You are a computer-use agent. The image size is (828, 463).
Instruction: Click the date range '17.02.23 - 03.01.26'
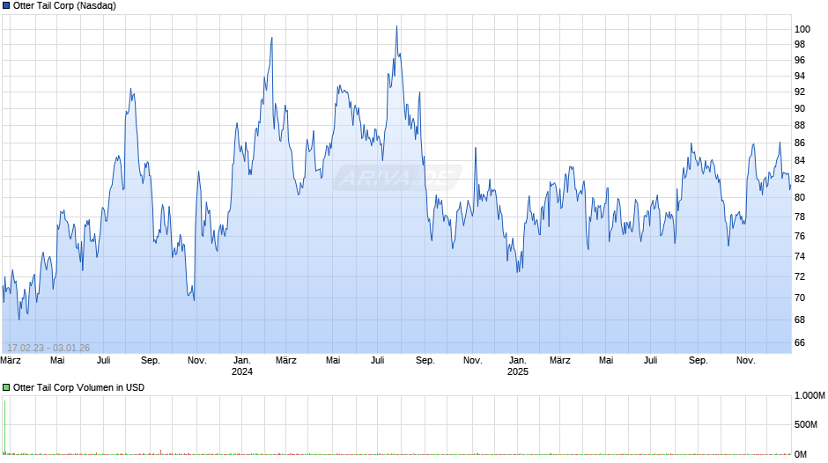tap(48, 348)
